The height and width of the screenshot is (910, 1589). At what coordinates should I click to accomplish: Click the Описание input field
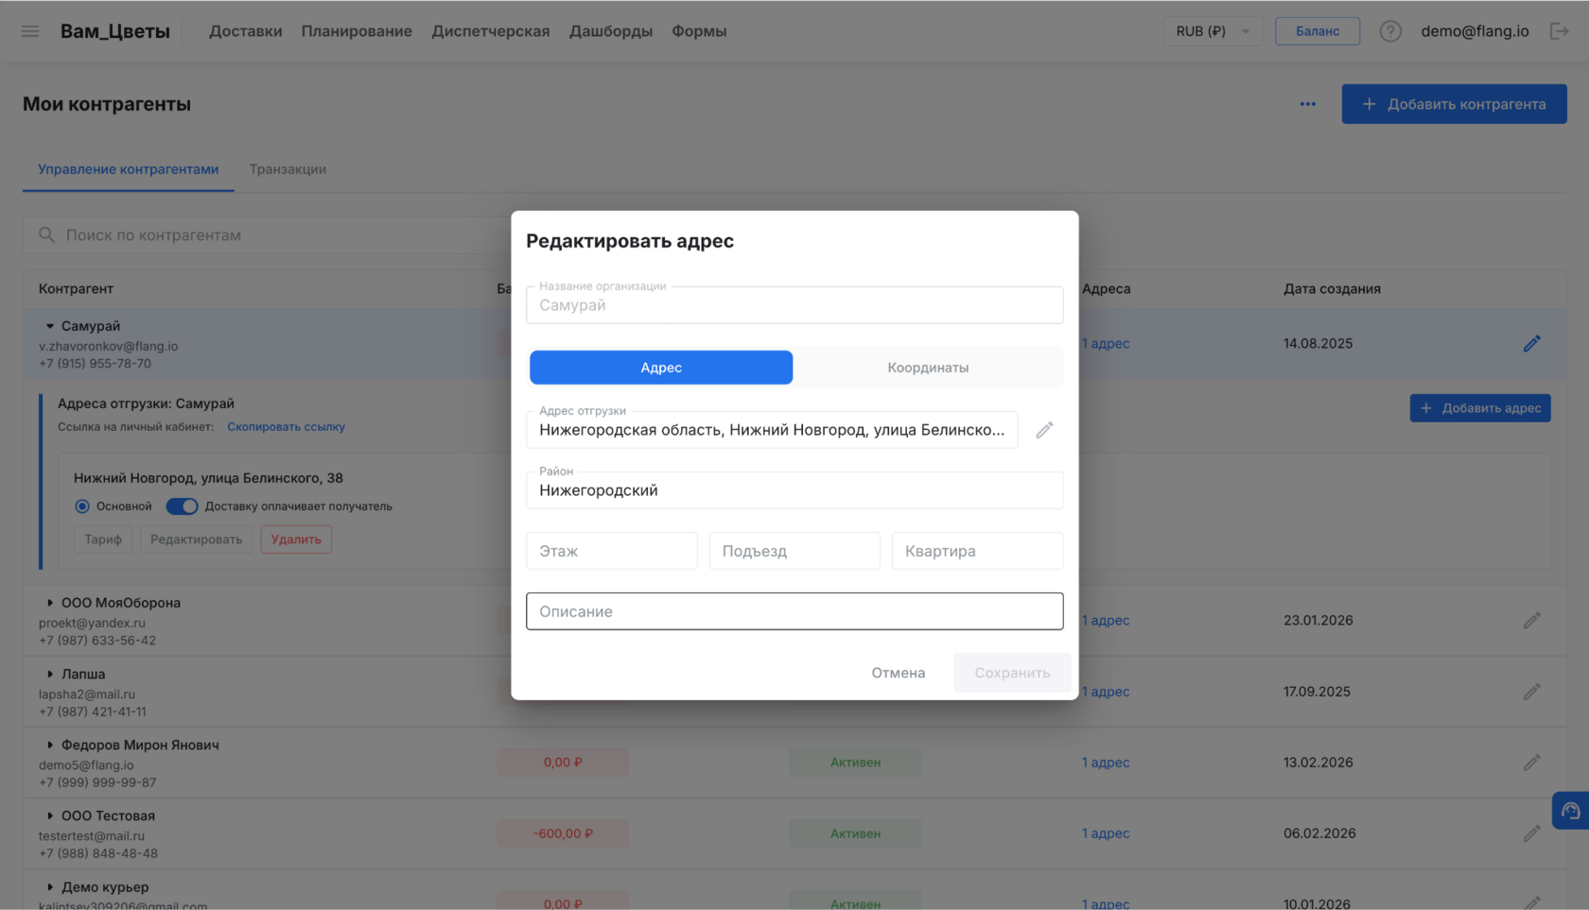tap(794, 611)
